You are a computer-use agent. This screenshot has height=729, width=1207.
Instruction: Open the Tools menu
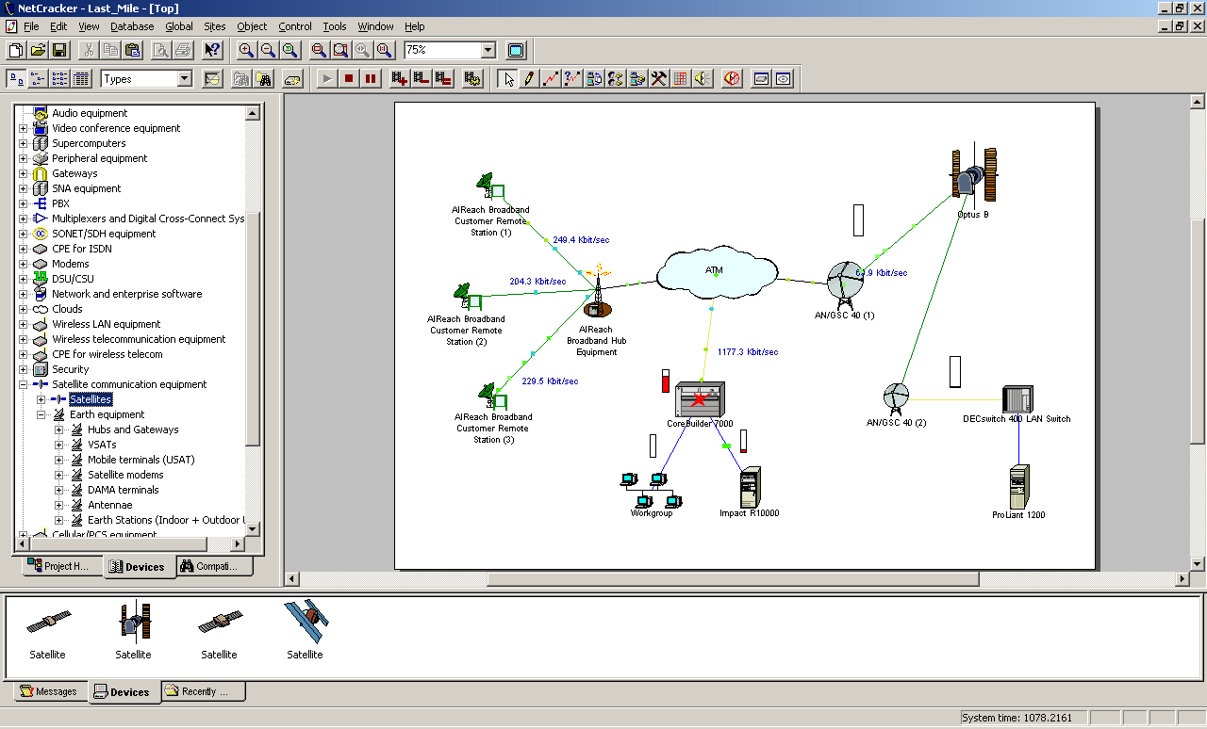pyautogui.click(x=334, y=26)
